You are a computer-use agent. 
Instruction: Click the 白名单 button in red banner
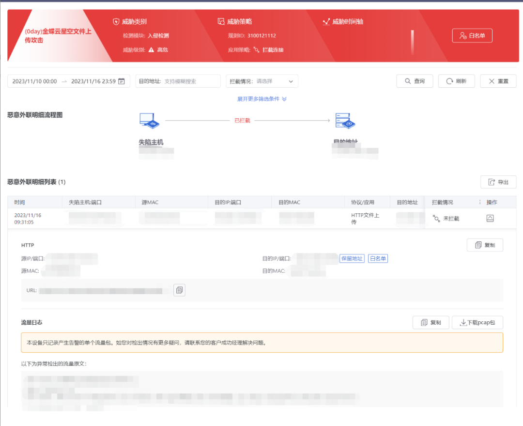(x=472, y=36)
